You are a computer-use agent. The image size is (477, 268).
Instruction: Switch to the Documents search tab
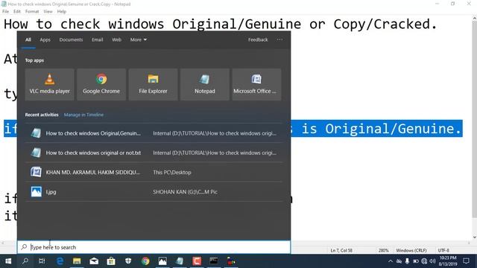pos(71,39)
